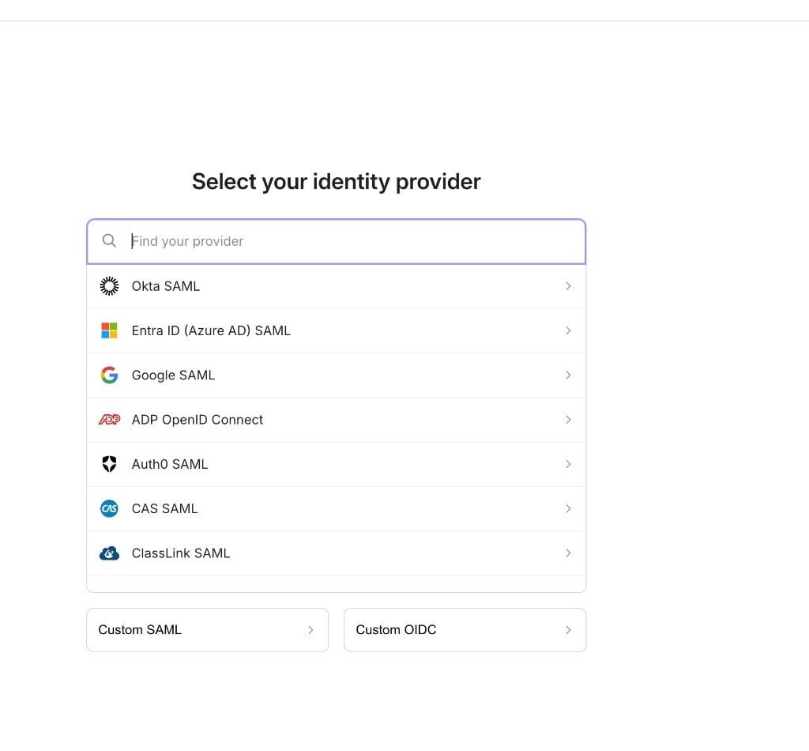Click the Microsoft four-color logo icon
Viewport: 809px width, 751px height.
tap(109, 330)
